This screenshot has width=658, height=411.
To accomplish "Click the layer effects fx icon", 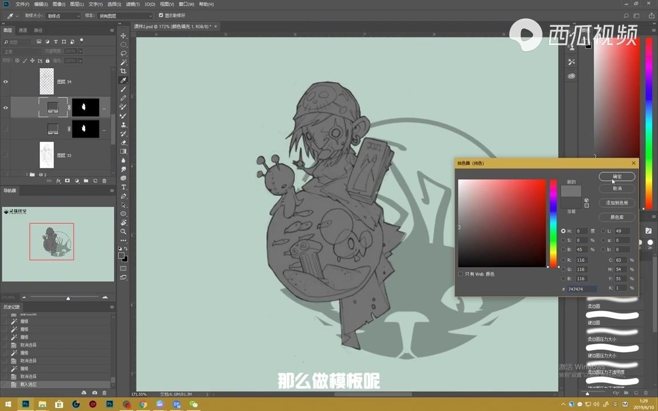I will [x=58, y=180].
